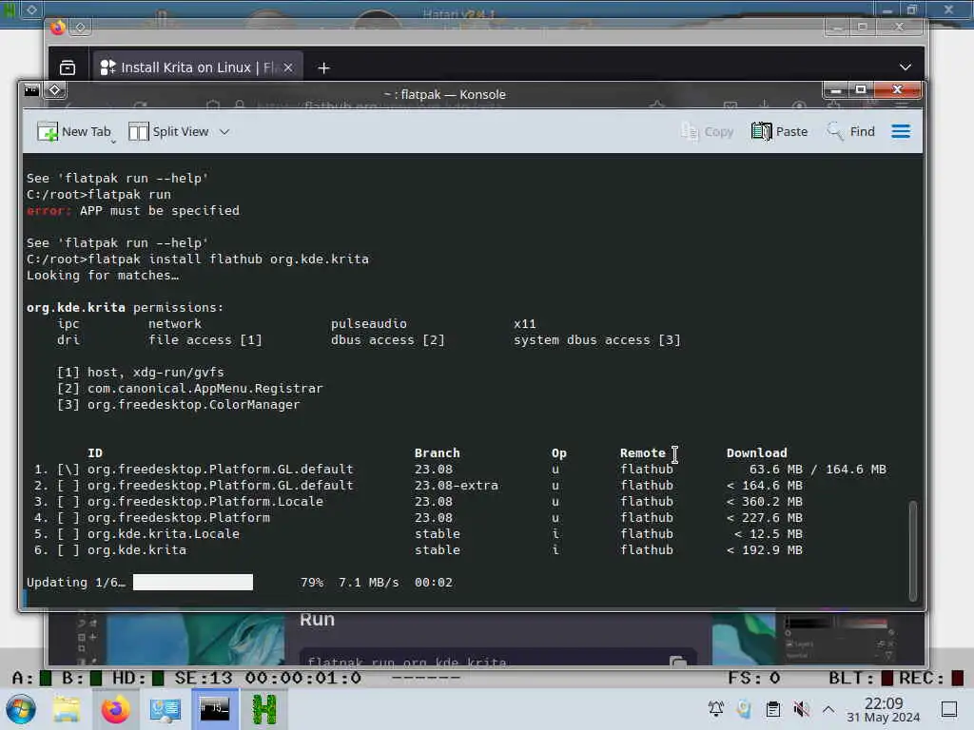This screenshot has height=730, width=974.
Task: Expand the Firefox list all tabs chevron
Action: 906,67
